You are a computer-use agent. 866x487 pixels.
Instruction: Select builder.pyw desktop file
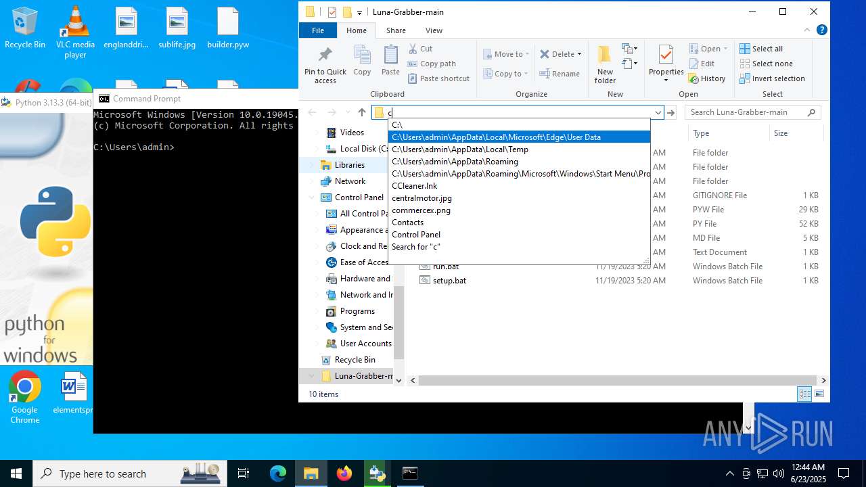click(228, 28)
